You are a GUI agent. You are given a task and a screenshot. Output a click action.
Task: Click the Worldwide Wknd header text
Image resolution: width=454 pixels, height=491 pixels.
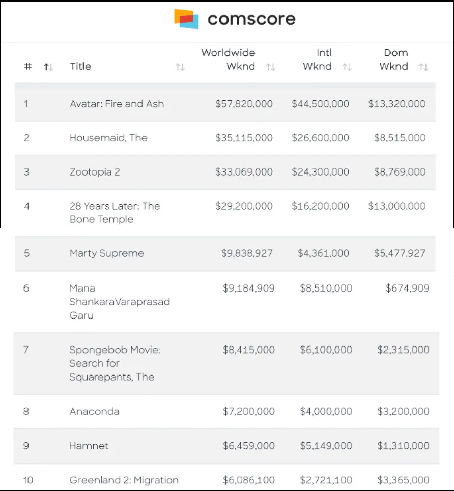(x=229, y=59)
